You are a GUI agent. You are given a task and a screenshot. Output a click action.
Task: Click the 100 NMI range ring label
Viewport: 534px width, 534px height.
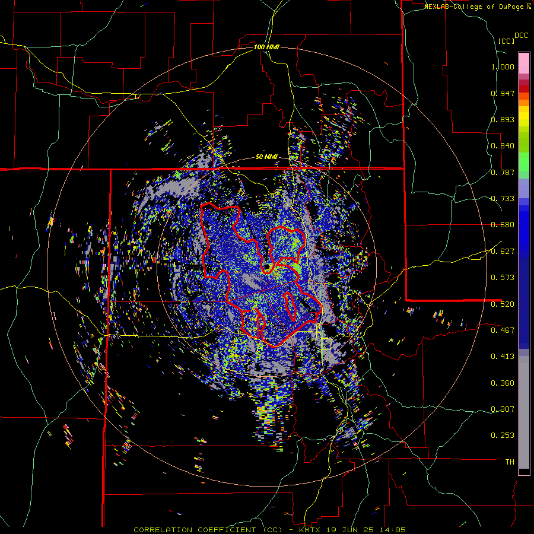pyautogui.click(x=266, y=47)
